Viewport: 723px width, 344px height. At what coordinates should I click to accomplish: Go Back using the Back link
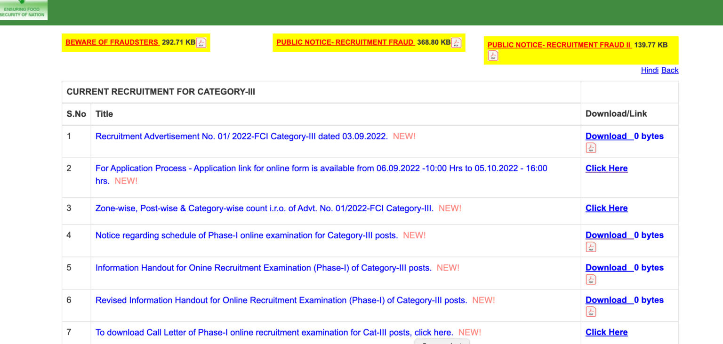[670, 70]
